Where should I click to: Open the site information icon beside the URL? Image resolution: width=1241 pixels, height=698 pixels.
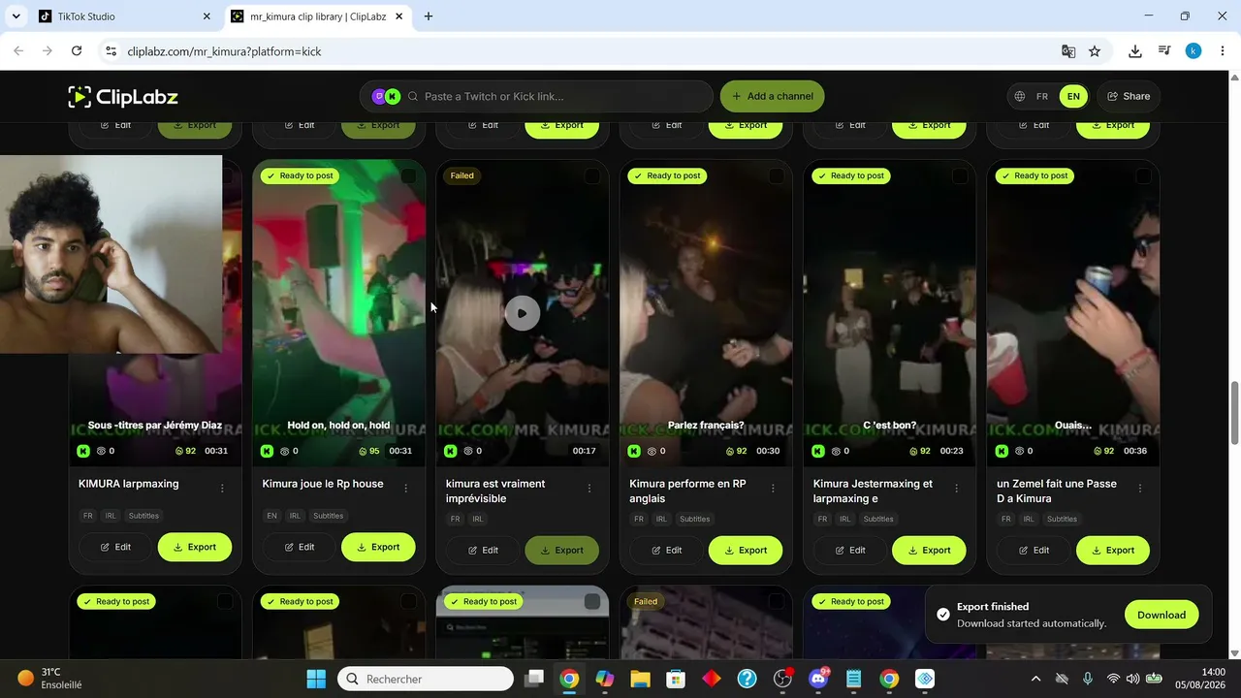(x=111, y=51)
